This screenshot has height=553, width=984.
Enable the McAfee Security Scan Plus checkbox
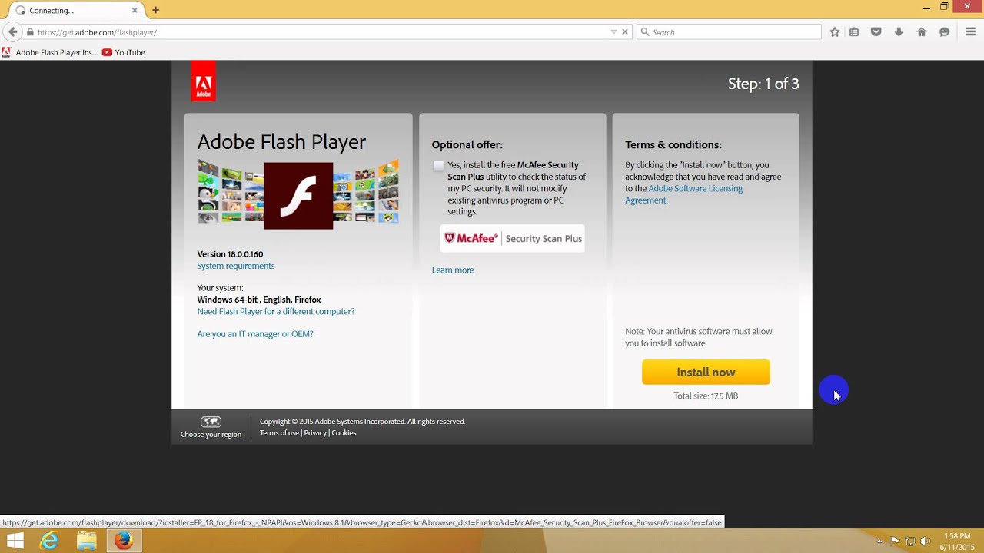[438, 165]
